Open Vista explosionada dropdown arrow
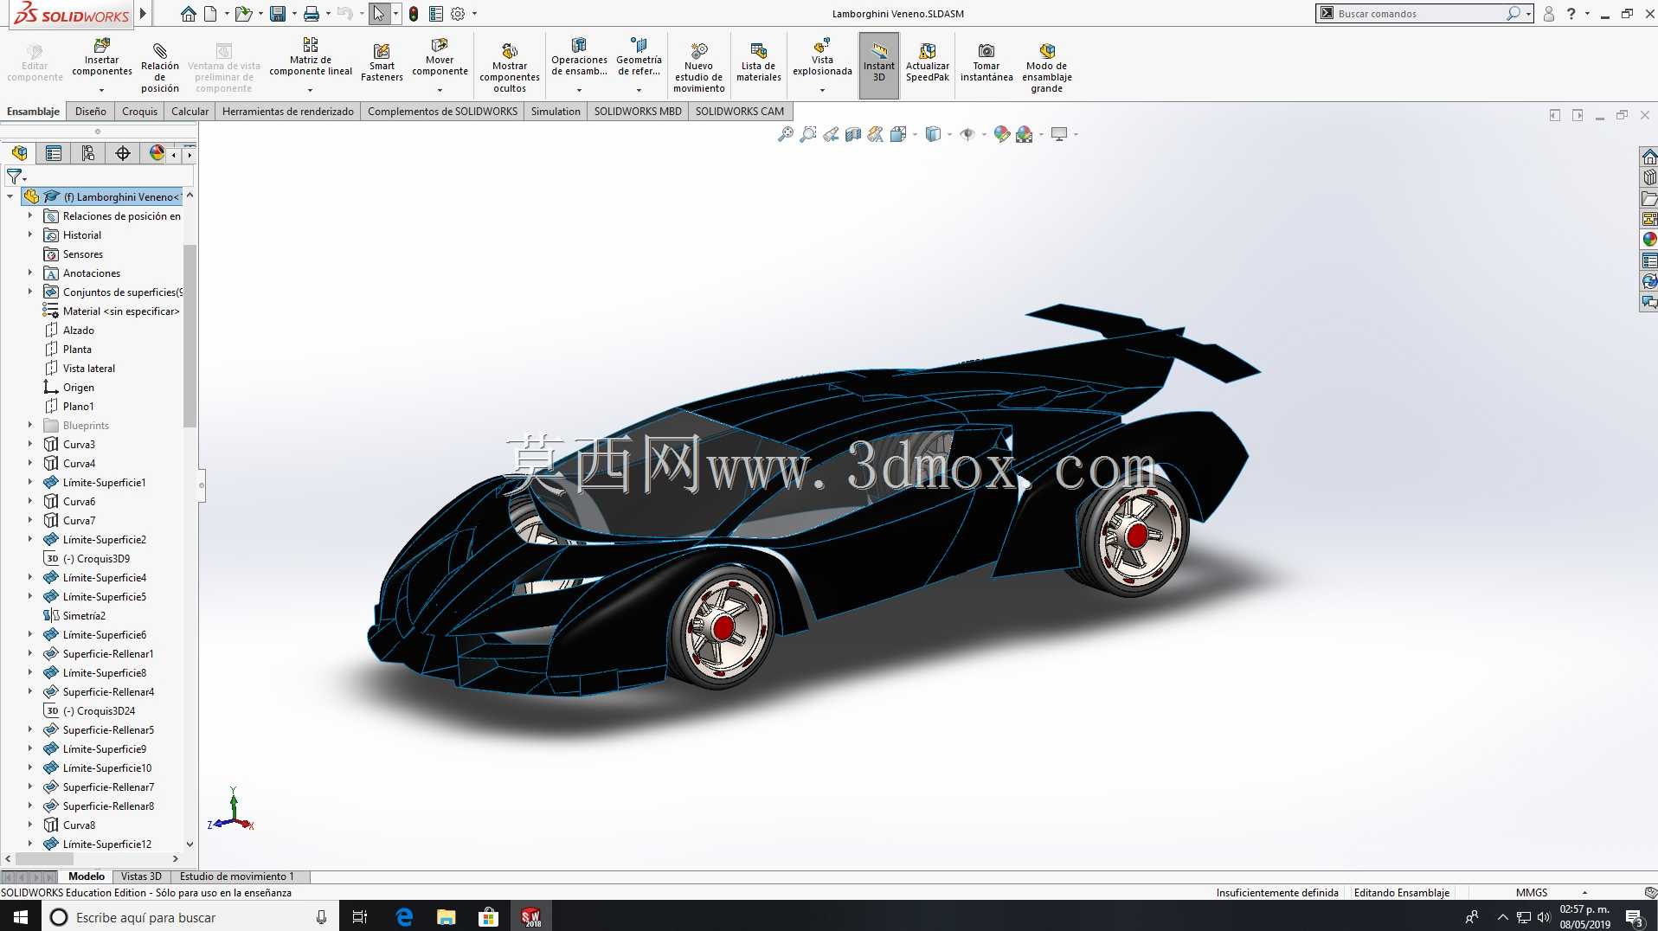 tap(822, 90)
